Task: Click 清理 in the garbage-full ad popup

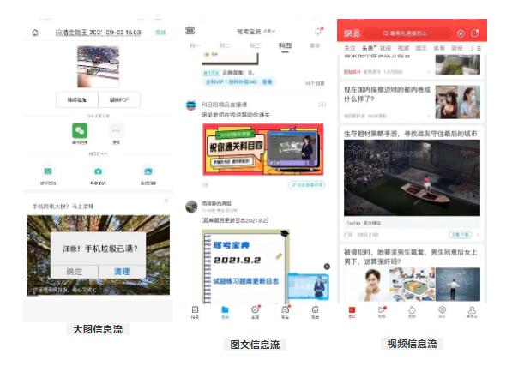Action: pos(122,272)
